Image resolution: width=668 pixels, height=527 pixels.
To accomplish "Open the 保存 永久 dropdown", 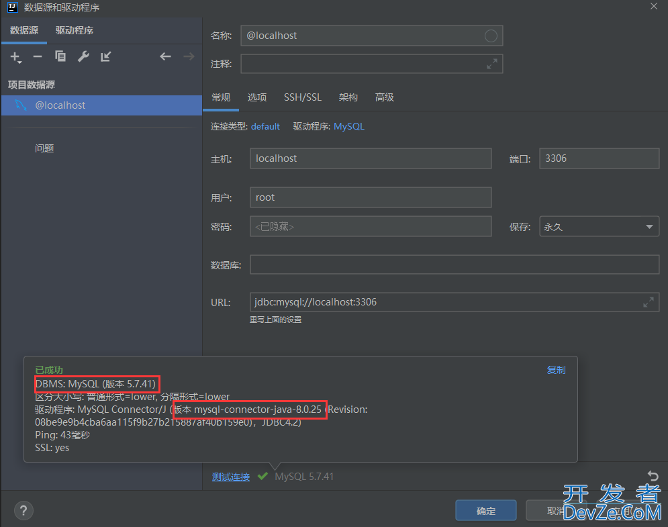I will pos(599,227).
